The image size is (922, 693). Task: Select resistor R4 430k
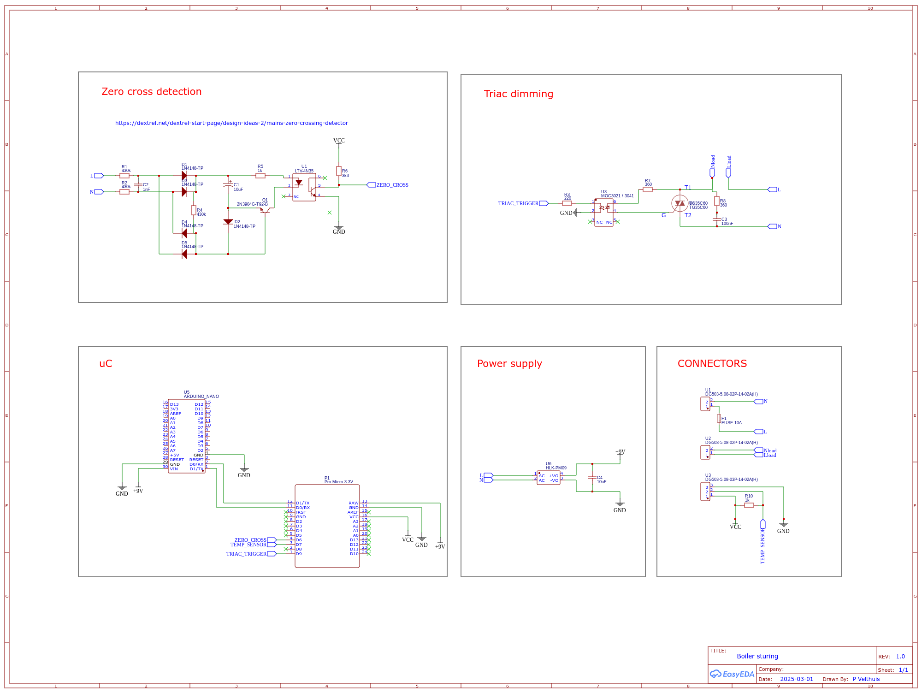pyautogui.click(x=194, y=210)
